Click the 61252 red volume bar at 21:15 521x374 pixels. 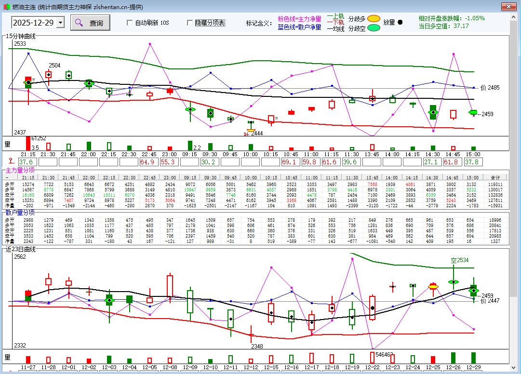[28, 144]
